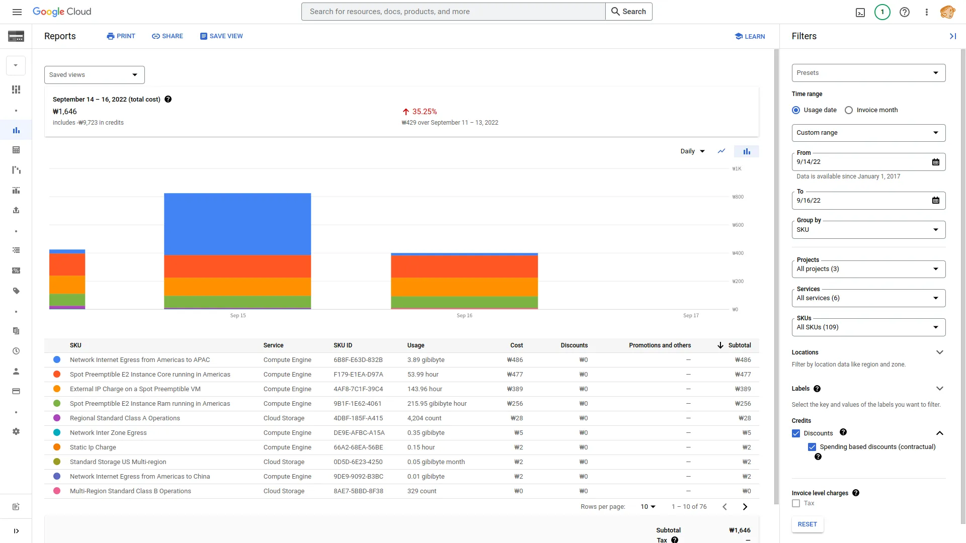Click the PRINT button
The image size is (966, 543).
point(121,36)
